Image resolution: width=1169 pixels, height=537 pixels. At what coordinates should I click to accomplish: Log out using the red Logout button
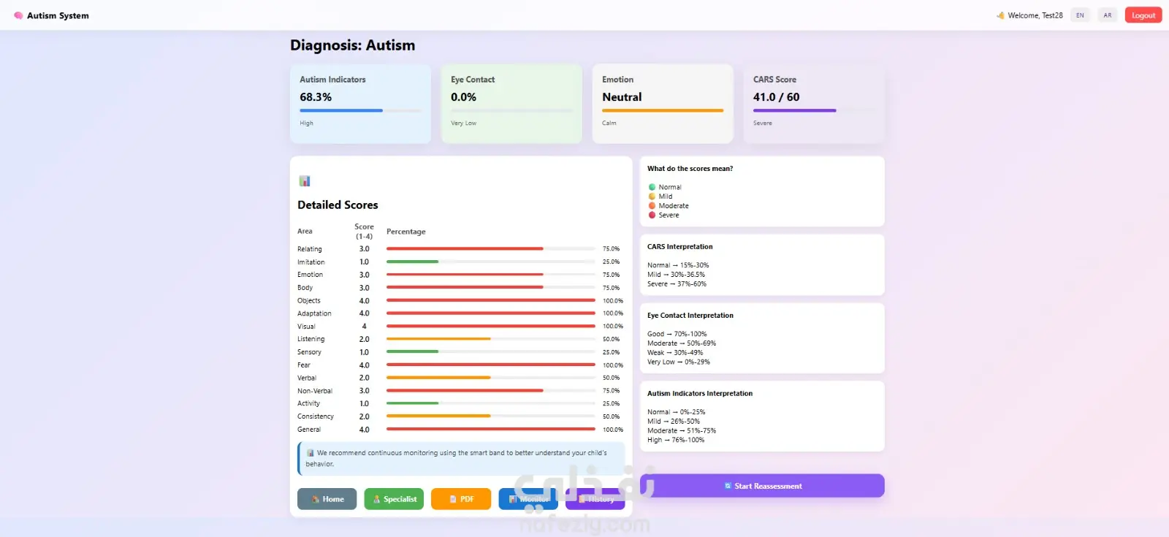click(x=1143, y=15)
